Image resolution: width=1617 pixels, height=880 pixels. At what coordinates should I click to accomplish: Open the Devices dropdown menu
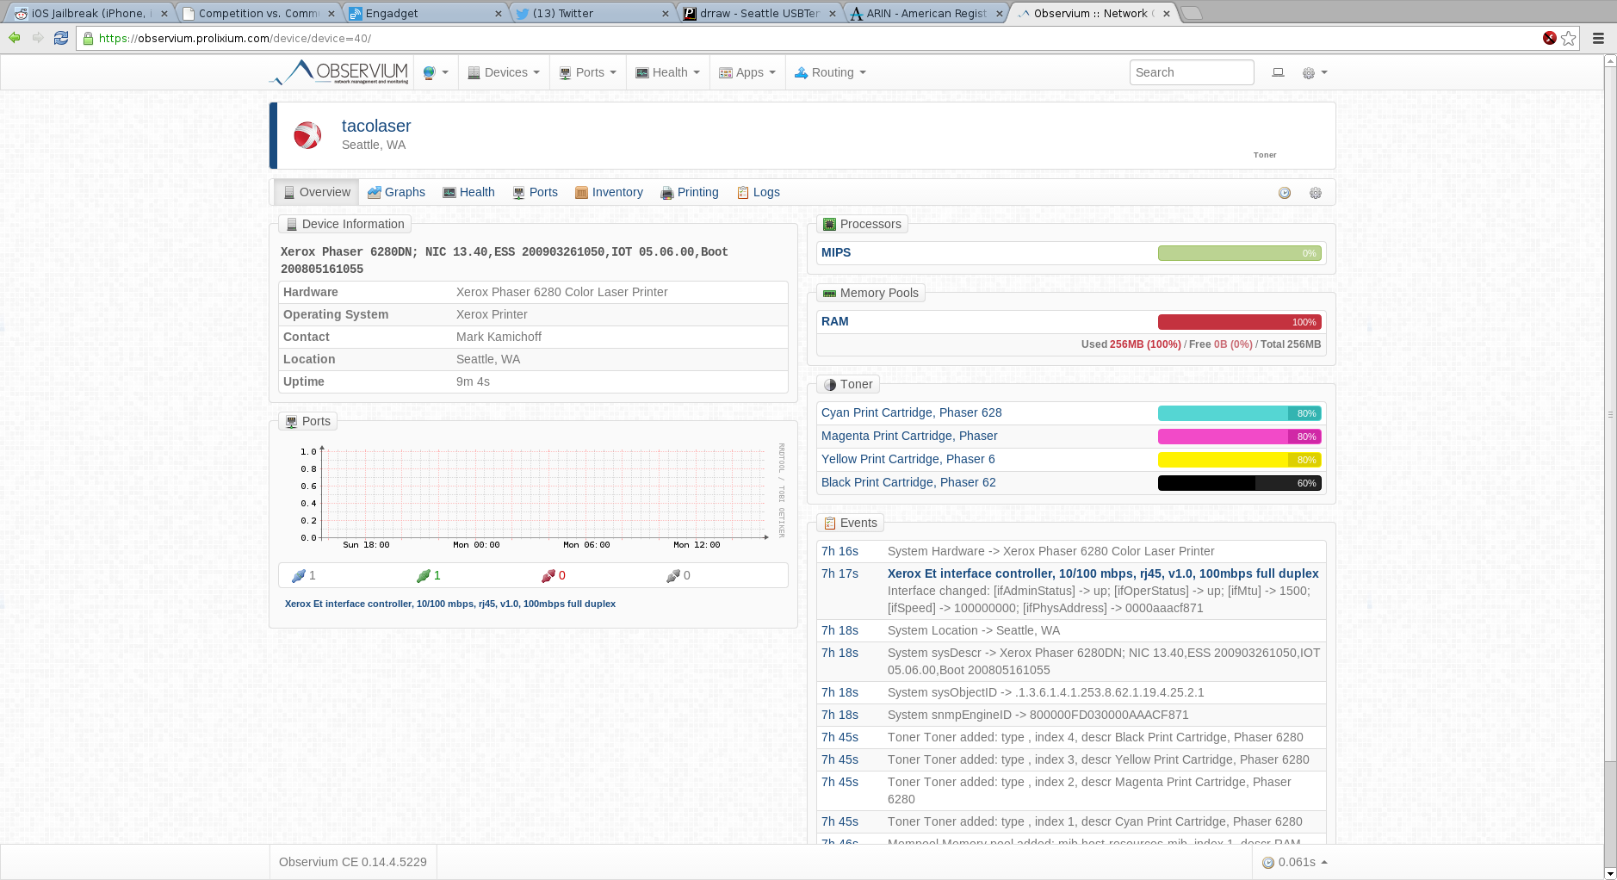pos(504,73)
